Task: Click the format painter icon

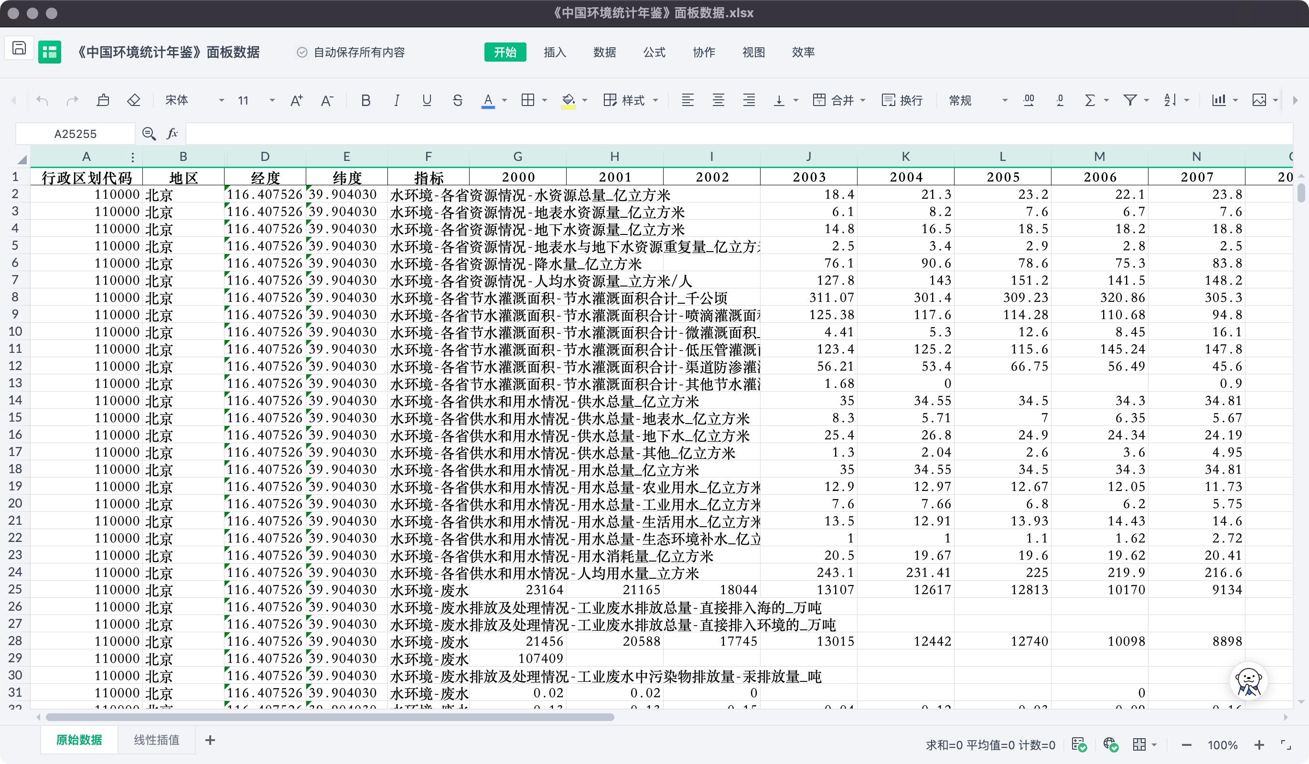Action: point(103,100)
